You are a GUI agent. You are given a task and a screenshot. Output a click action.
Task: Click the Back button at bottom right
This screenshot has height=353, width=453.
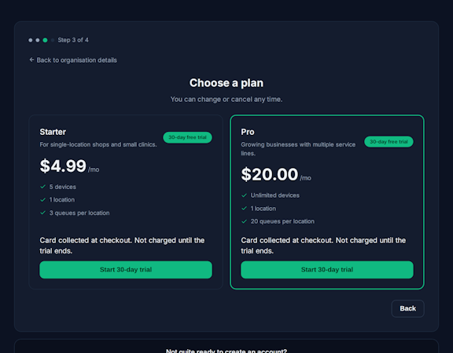coord(407,308)
